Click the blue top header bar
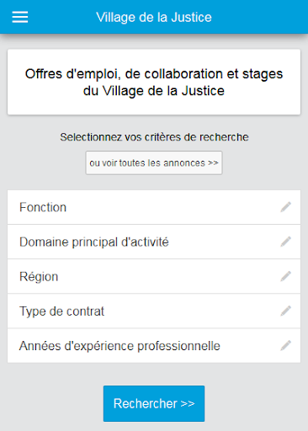Screen dimensions: 308x431 [x=154, y=17]
